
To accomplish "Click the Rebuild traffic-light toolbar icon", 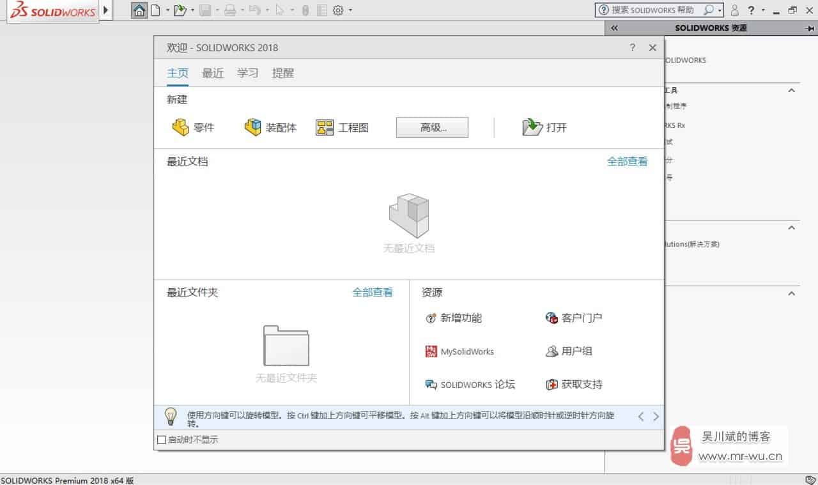I will pos(305,10).
